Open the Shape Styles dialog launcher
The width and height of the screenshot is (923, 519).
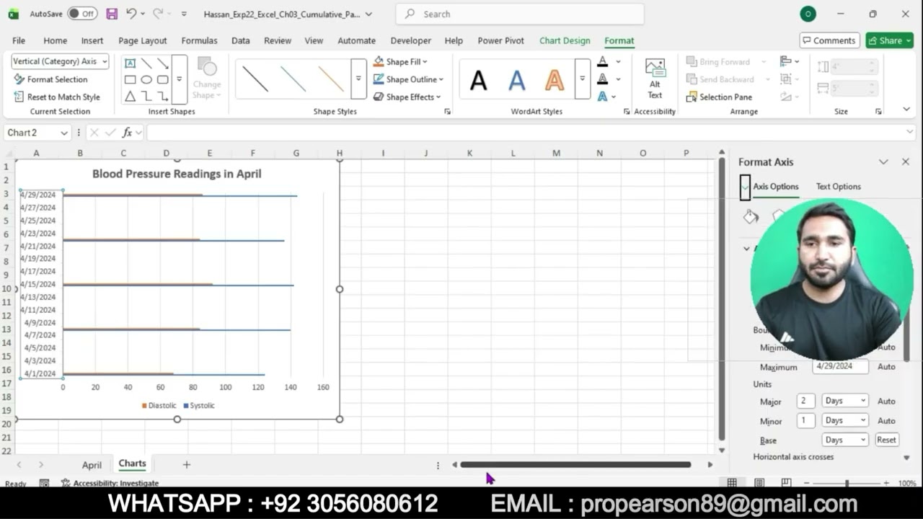pyautogui.click(x=447, y=112)
